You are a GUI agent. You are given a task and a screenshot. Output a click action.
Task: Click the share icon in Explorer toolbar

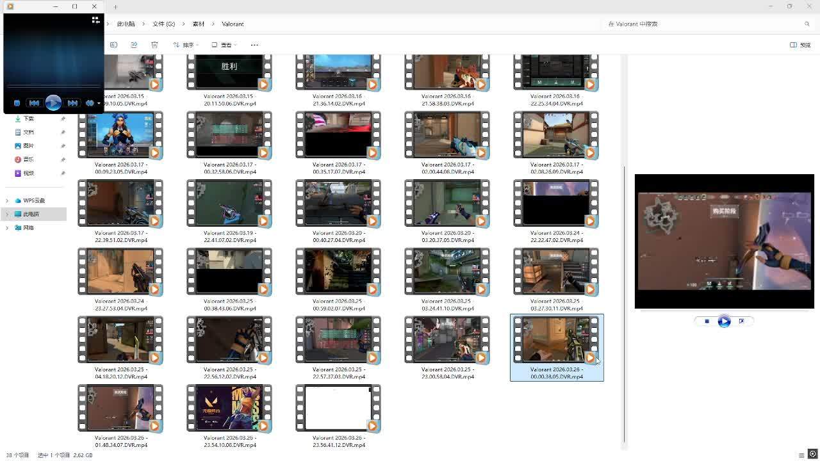pos(134,45)
